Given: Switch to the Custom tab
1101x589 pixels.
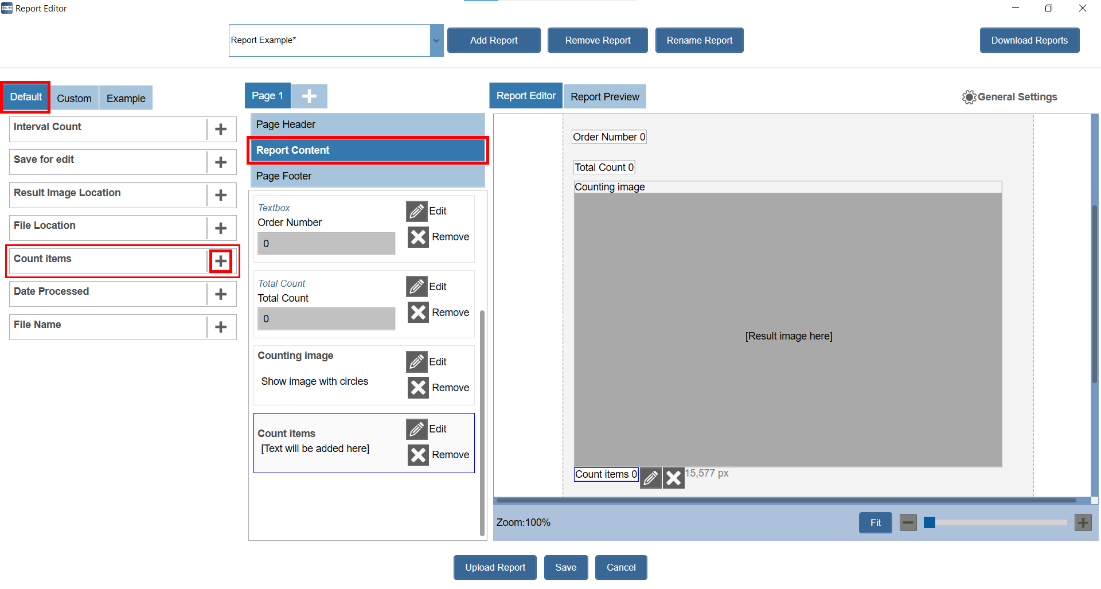Looking at the screenshot, I should (74, 98).
